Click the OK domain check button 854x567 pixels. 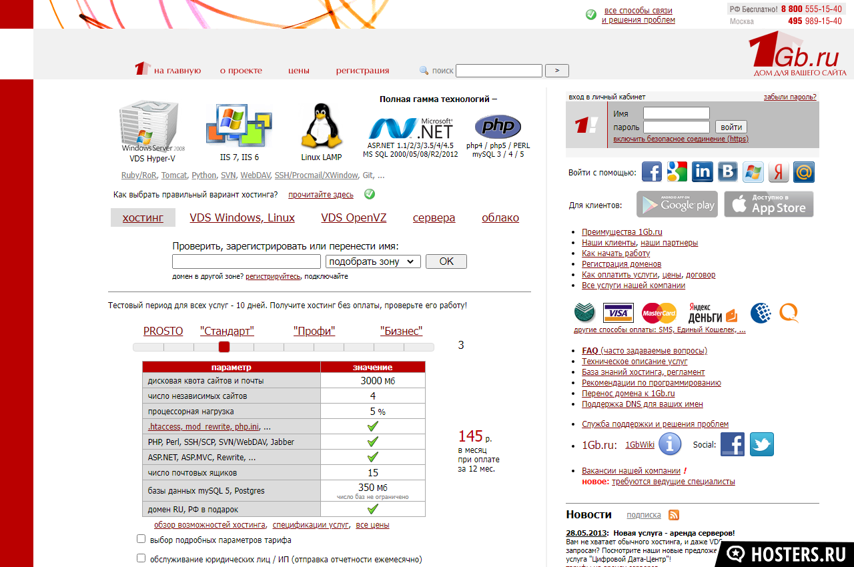click(x=446, y=261)
